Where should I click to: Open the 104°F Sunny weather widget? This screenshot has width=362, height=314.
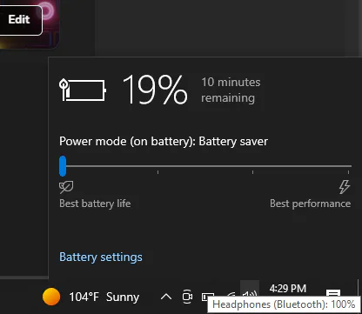[91, 297]
